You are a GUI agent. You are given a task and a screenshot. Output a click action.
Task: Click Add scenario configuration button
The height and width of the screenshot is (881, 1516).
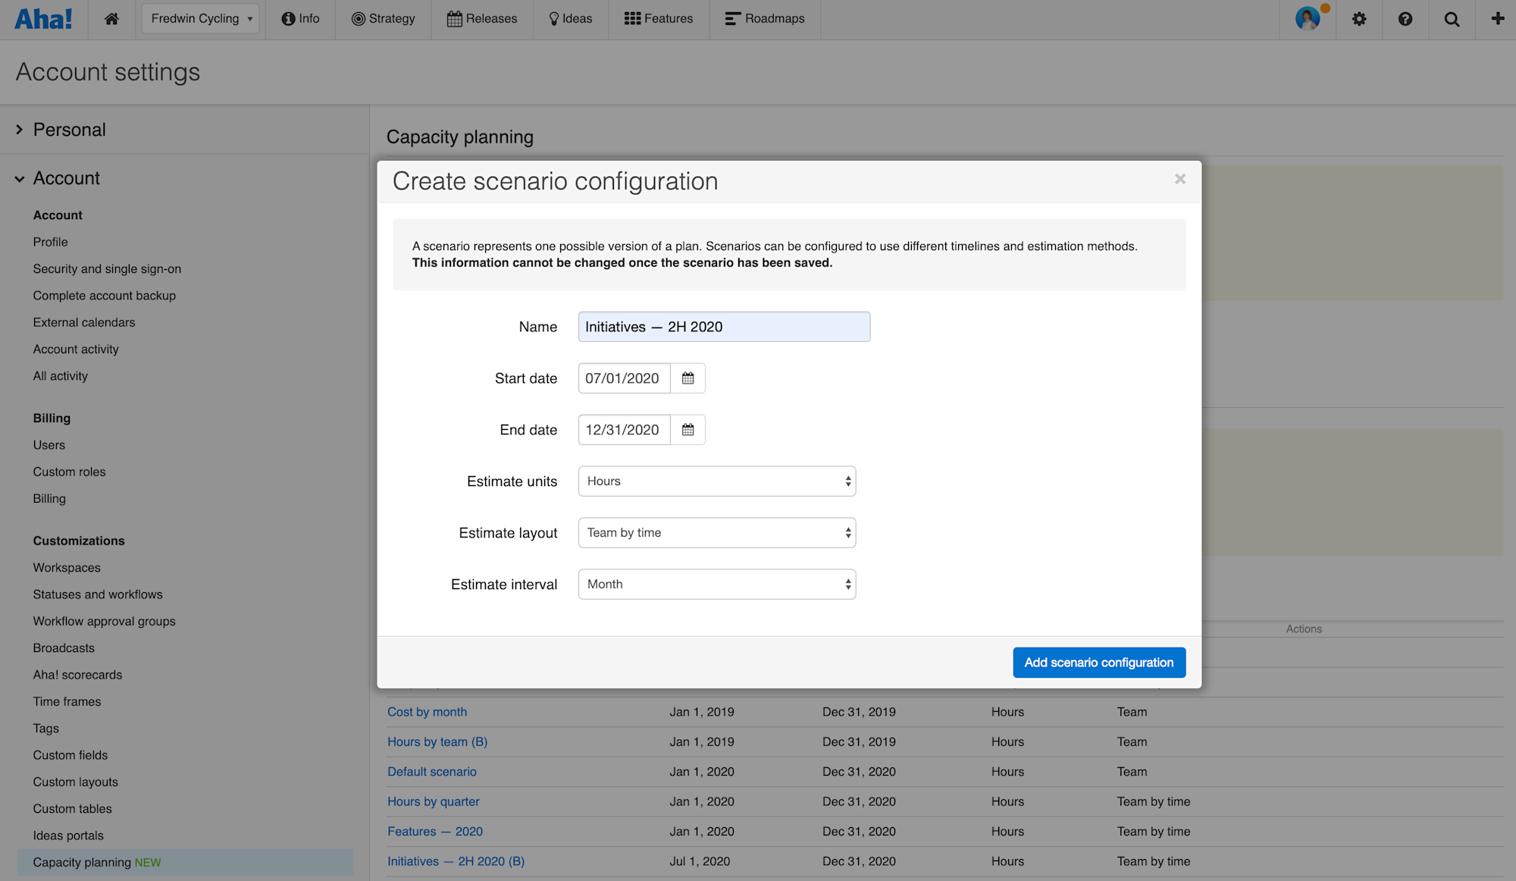pos(1098,663)
